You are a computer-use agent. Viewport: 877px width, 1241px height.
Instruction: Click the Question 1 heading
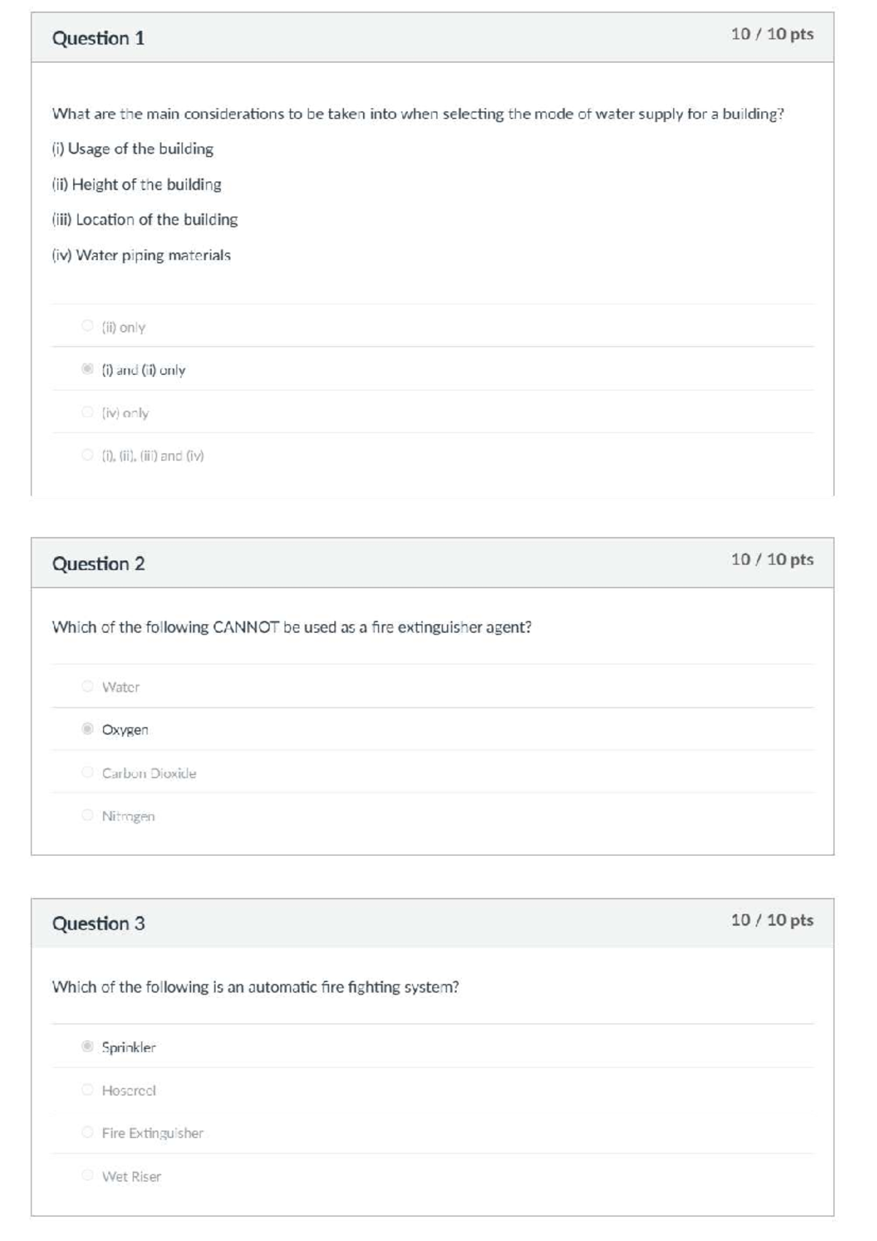point(98,38)
